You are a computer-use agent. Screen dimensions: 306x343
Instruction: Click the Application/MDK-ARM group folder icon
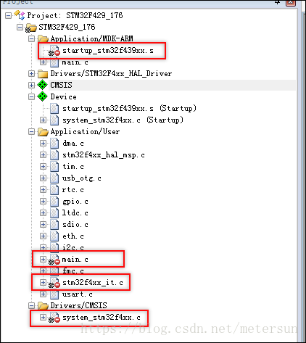point(44,38)
